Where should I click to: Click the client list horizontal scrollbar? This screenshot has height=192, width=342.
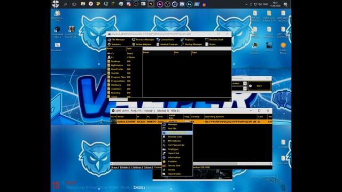(x=176, y=164)
